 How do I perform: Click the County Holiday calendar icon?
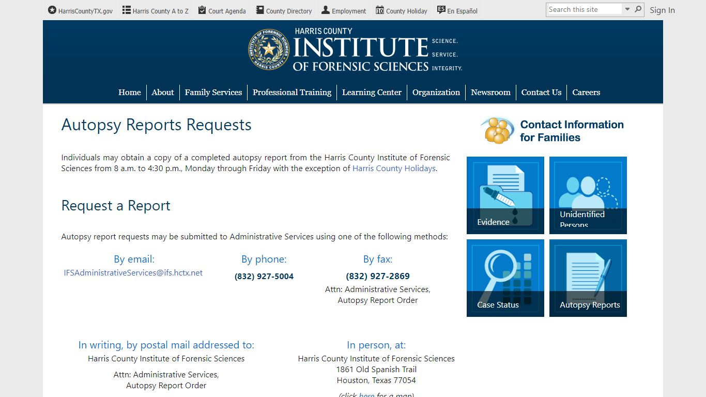pyautogui.click(x=380, y=10)
